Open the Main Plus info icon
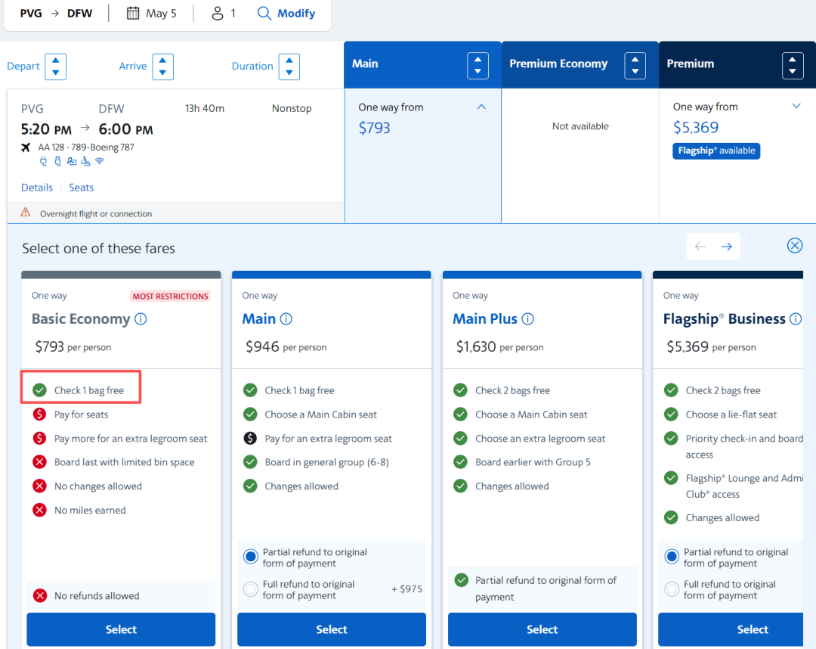Viewport: 816px width, 649px height. (527, 319)
